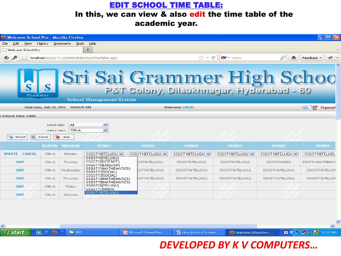
Task: Open the PERIOD5 staff dropdown
Action: click(x=279, y=154)
